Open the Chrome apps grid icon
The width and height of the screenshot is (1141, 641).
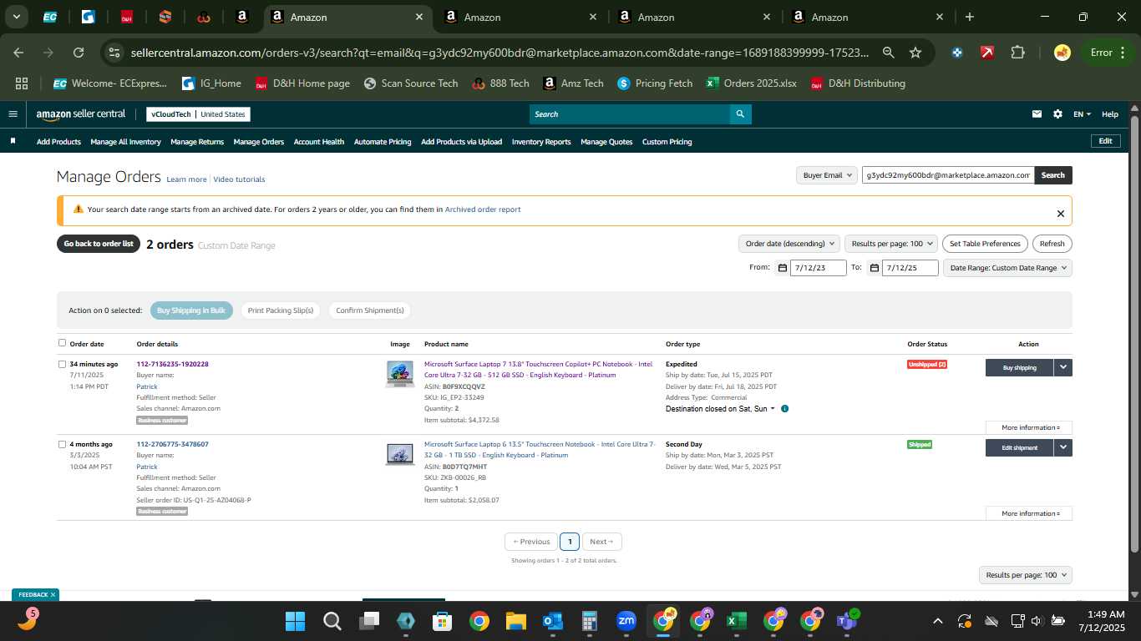22,83
